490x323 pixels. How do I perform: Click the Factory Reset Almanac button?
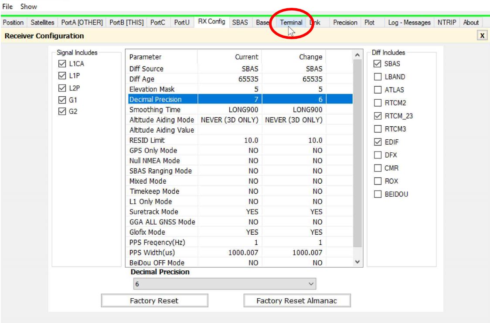point(297,300)
